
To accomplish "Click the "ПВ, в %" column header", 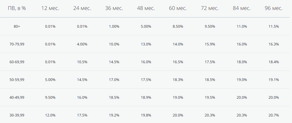I will coord(17,8).
